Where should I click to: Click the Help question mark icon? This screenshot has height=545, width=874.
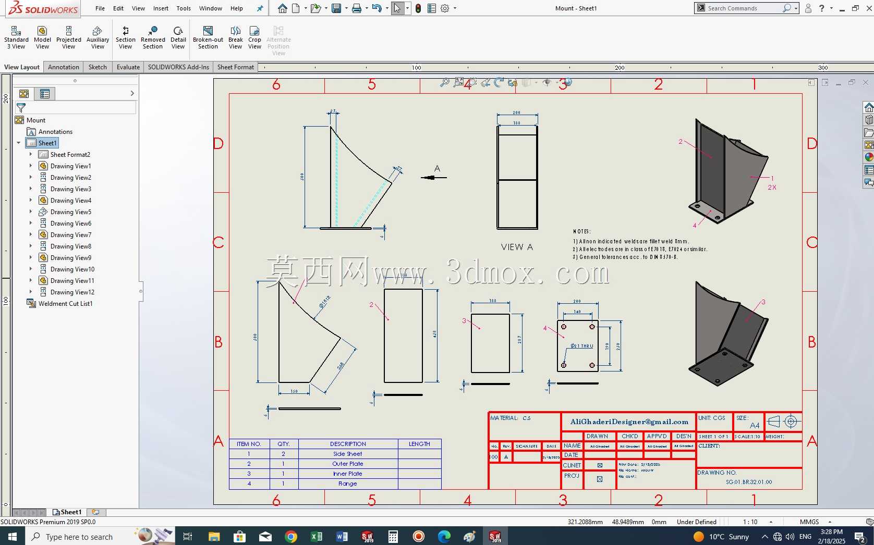pos(822,8)
